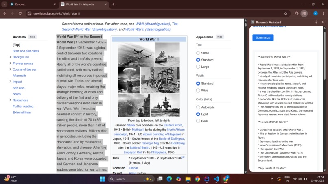Go to the Aftermath section
Screen dimensions: 328x184
[x=19, y=76]
